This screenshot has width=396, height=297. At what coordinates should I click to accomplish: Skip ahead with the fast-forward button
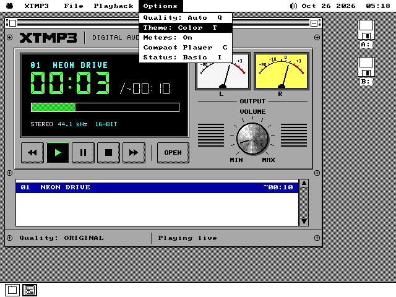(134, 153)
